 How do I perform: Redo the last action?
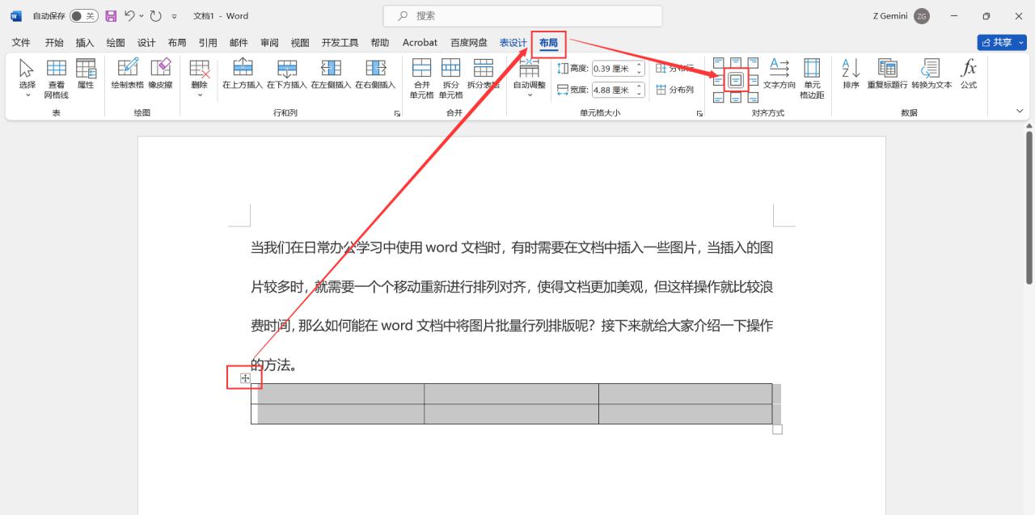[156, 15]
